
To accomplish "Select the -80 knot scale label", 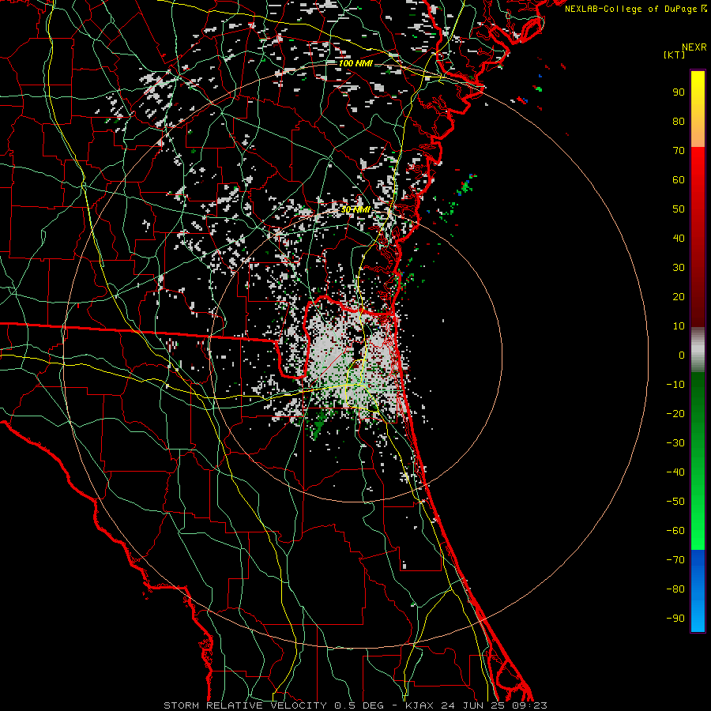I will coord(675,589).
